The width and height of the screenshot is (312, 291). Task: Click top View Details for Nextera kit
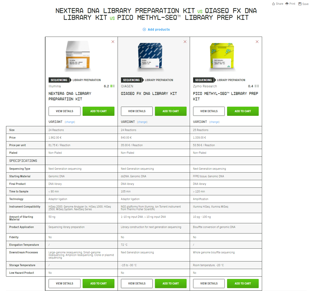click(x=65, y=111)
